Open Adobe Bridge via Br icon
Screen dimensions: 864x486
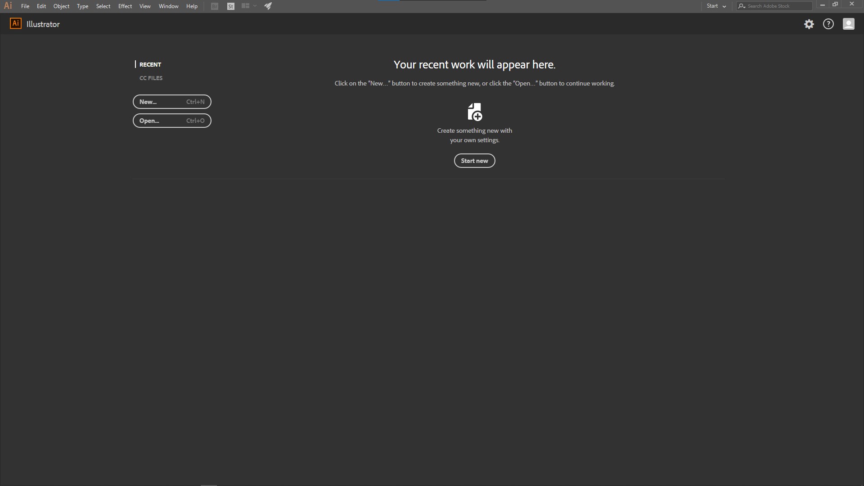215,6
